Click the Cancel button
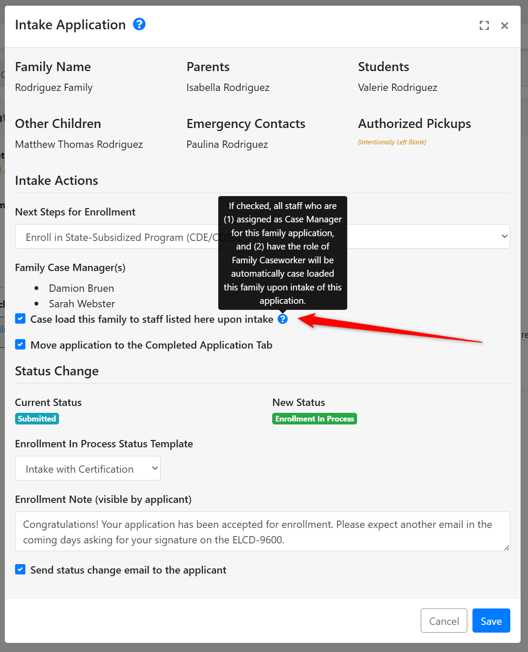This screenshot has width=528, height=652. [x=444, y=621]
